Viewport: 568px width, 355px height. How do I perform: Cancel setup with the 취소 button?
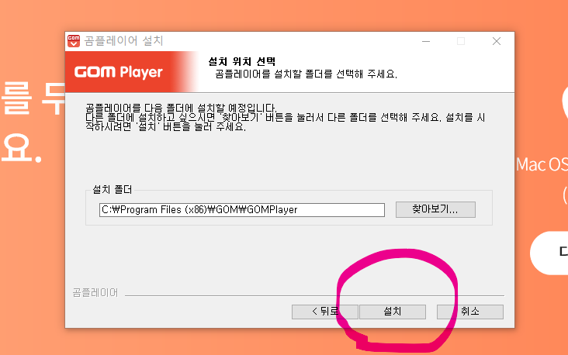(469, 312)
